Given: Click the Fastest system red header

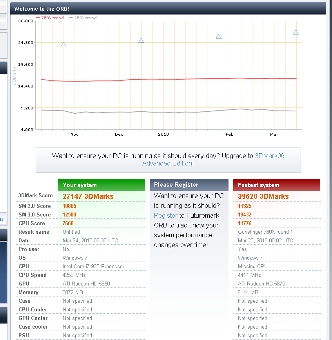Looking at the screenshot, I should click(276, 185).
